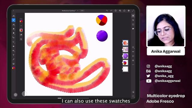Click the secondary touch shortcut at bottom-left toolbar
The image size is (192, 108).
tap(16, 95)
